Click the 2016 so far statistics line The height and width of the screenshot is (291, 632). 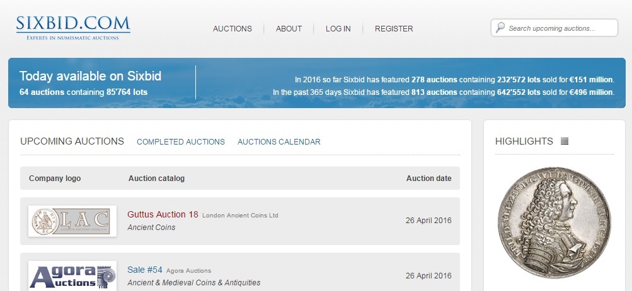point(455,80)
